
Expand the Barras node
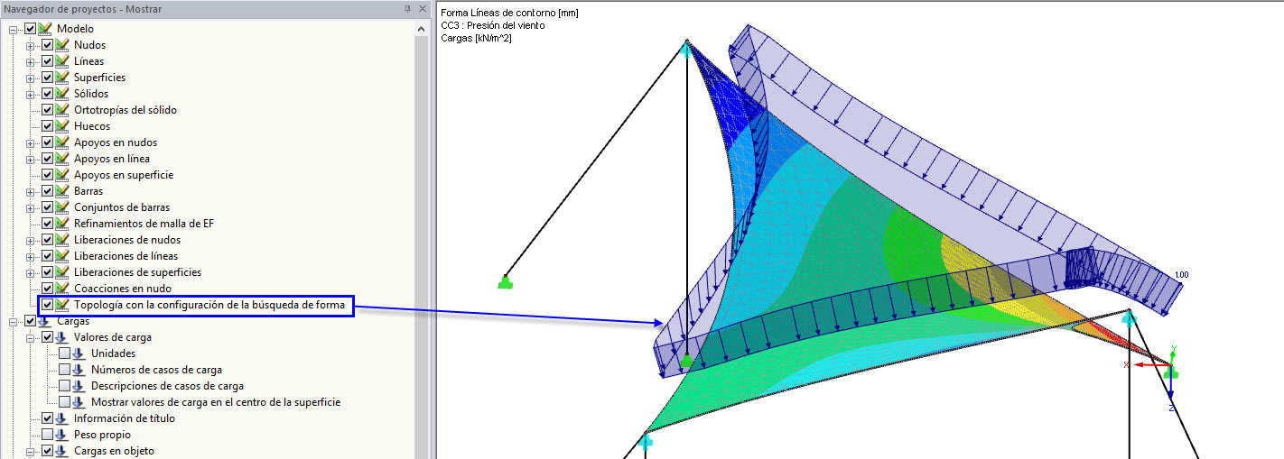pyautogui.click(x=31, y=191)
